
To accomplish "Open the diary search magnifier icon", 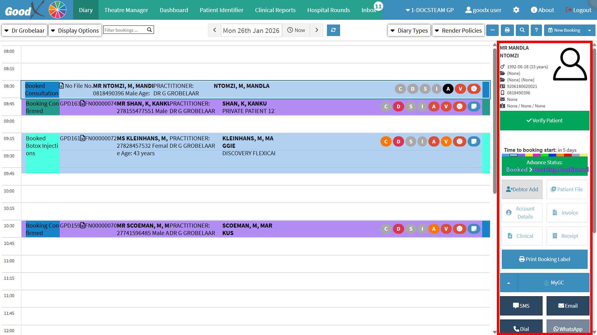I will tap(522, 30).
